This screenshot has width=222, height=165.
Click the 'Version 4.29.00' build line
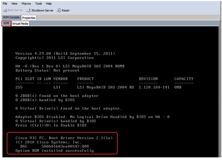point(65,54)
